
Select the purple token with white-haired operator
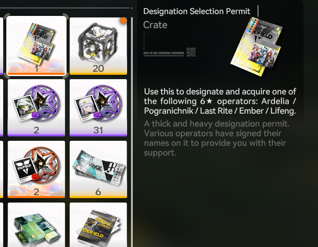click(98, 108)
